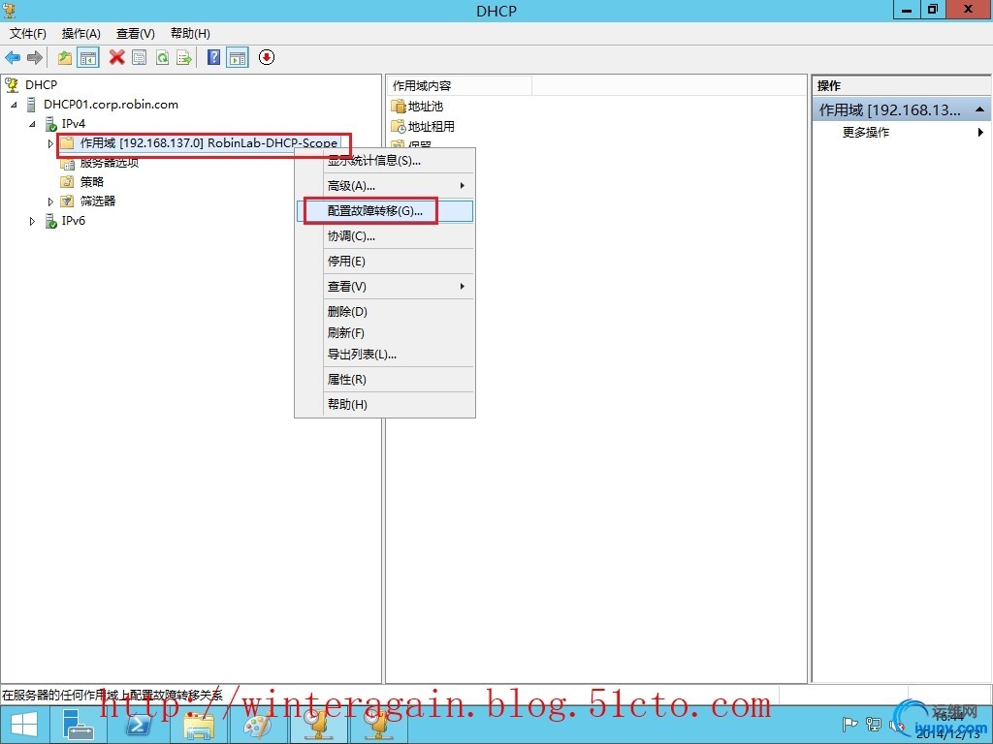Expand the IPv6 tree node

(32, 222)
